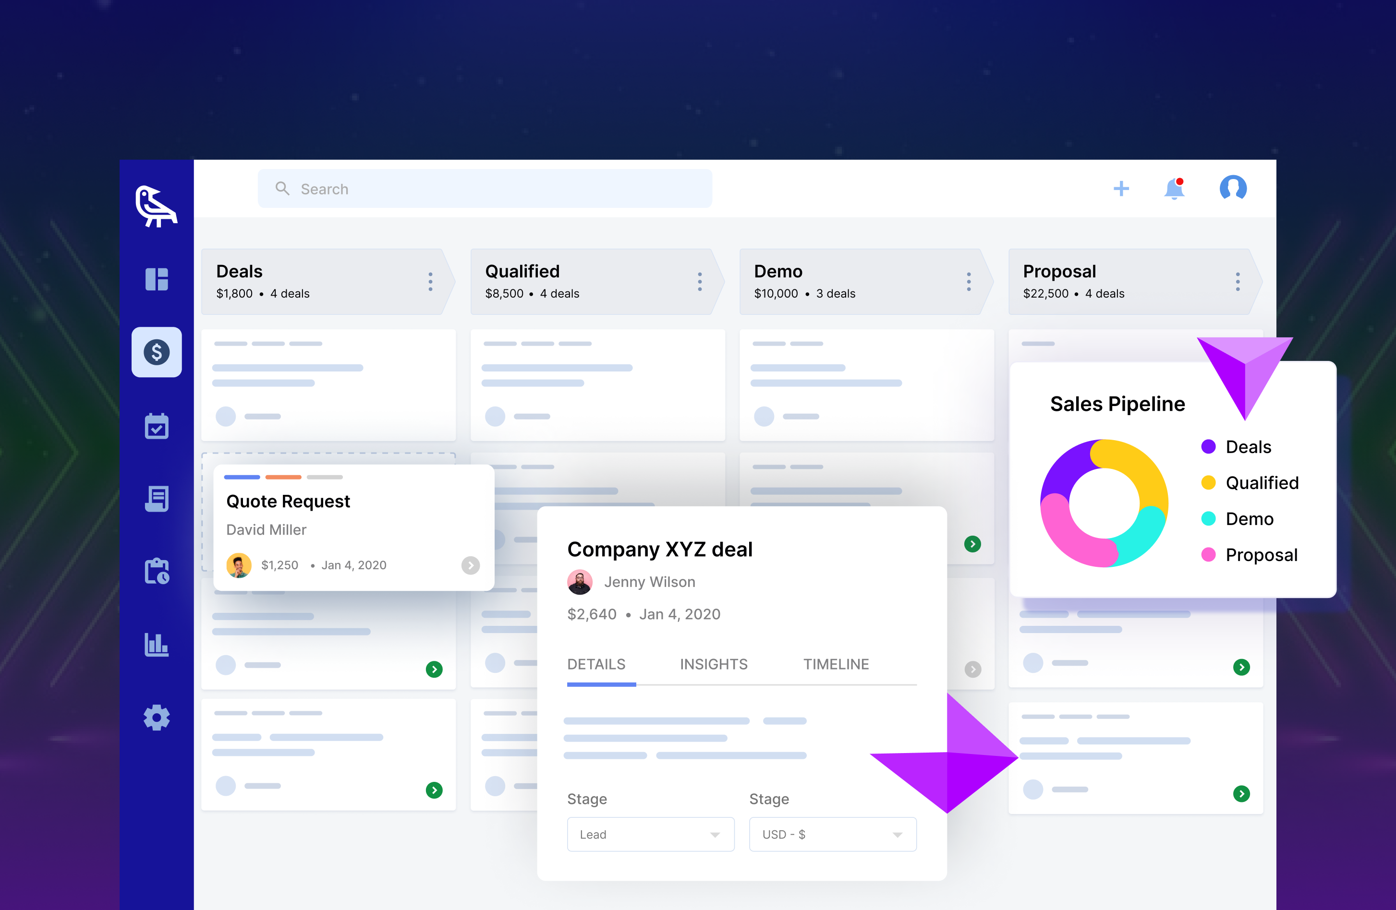The width and height of the screenshot is (1396, 910).
Task: View analytics via the bar chart icon
Action: [x=156, y=645]
